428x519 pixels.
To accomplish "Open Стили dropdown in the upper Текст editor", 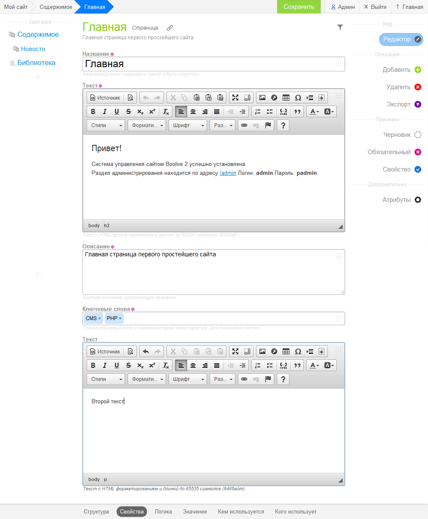I will 106,125.
